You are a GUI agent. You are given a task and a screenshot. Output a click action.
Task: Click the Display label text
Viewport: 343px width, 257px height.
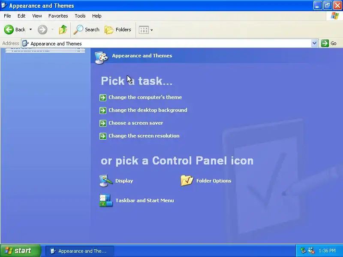coord(124,181)
